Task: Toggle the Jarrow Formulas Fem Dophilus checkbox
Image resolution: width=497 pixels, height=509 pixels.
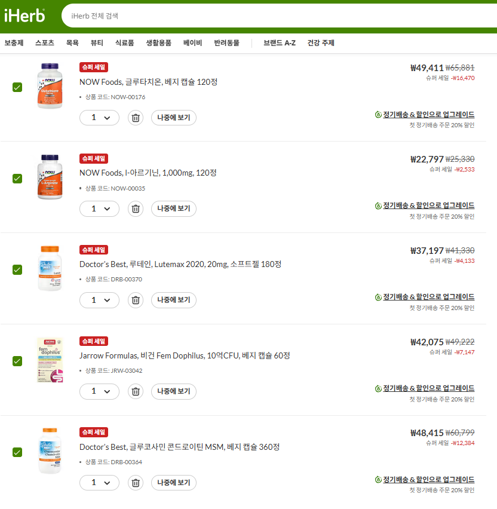Action: pos(17,361)
